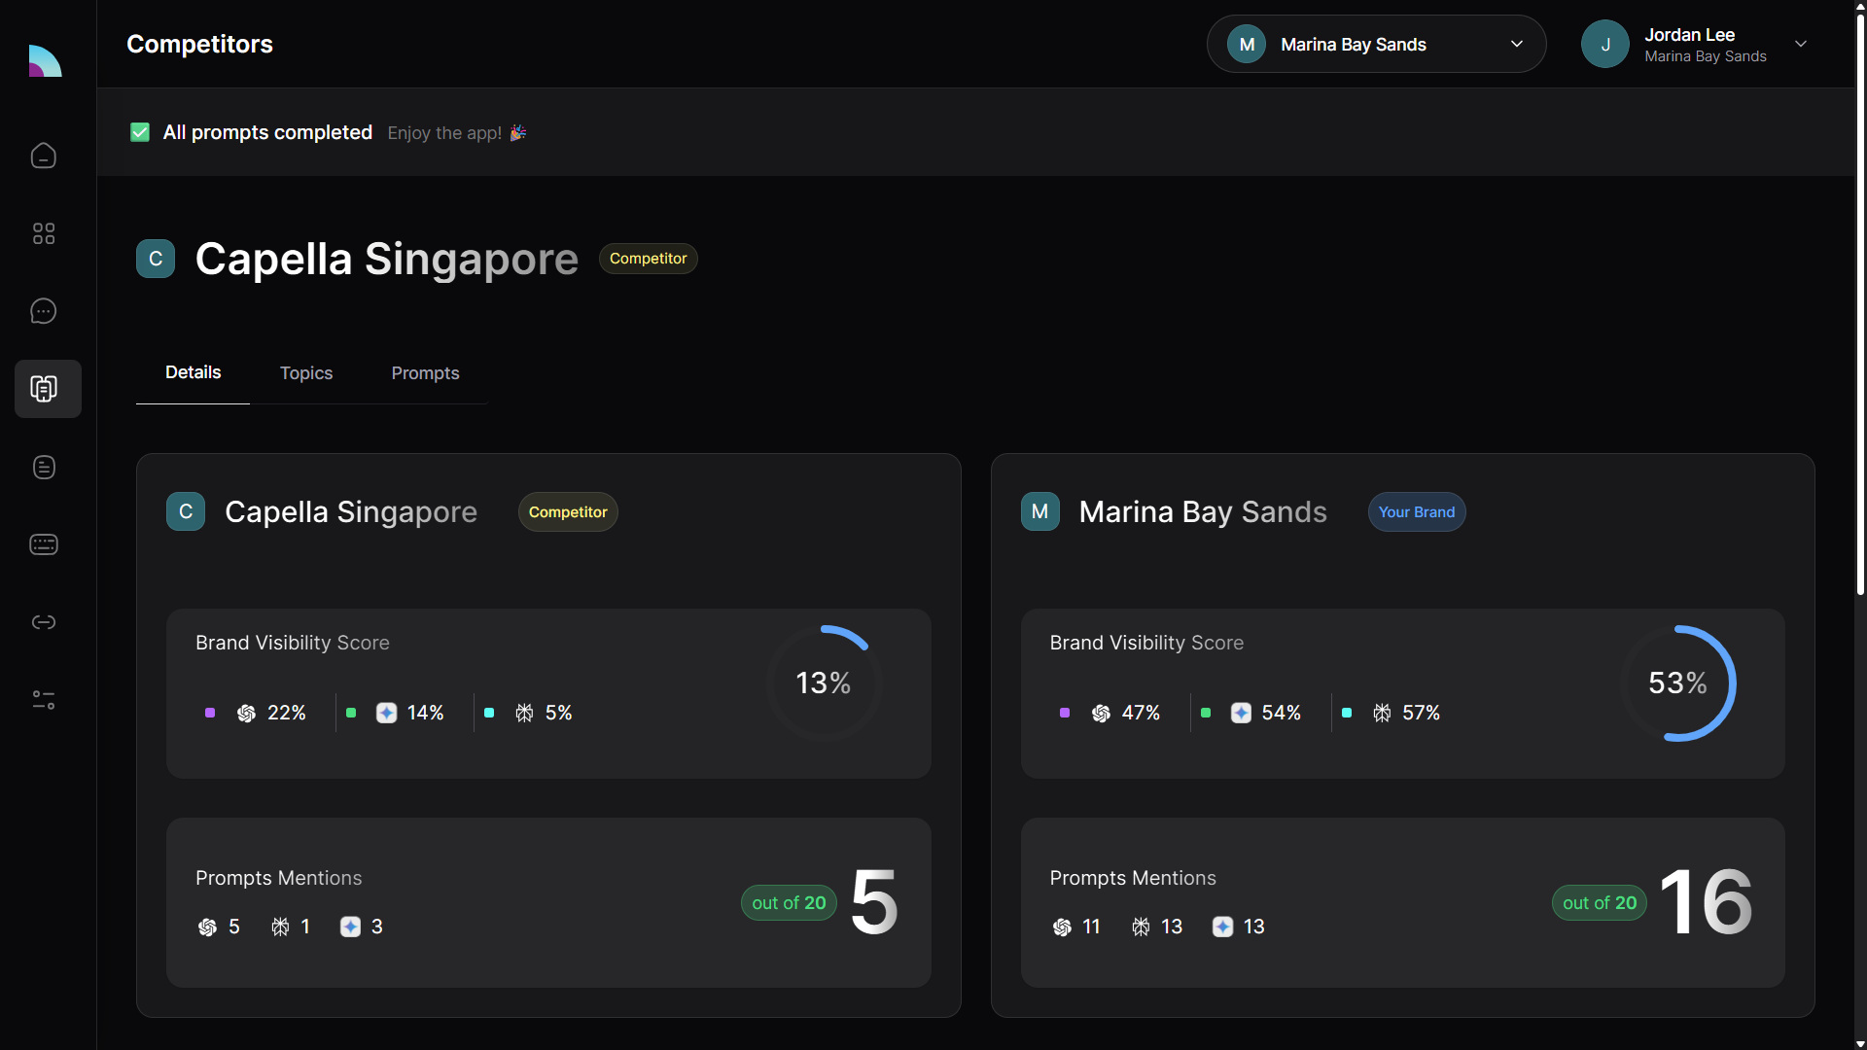
Task: Open the keyboard-shaped prompts sidebar icon
Action: [44, 544]
